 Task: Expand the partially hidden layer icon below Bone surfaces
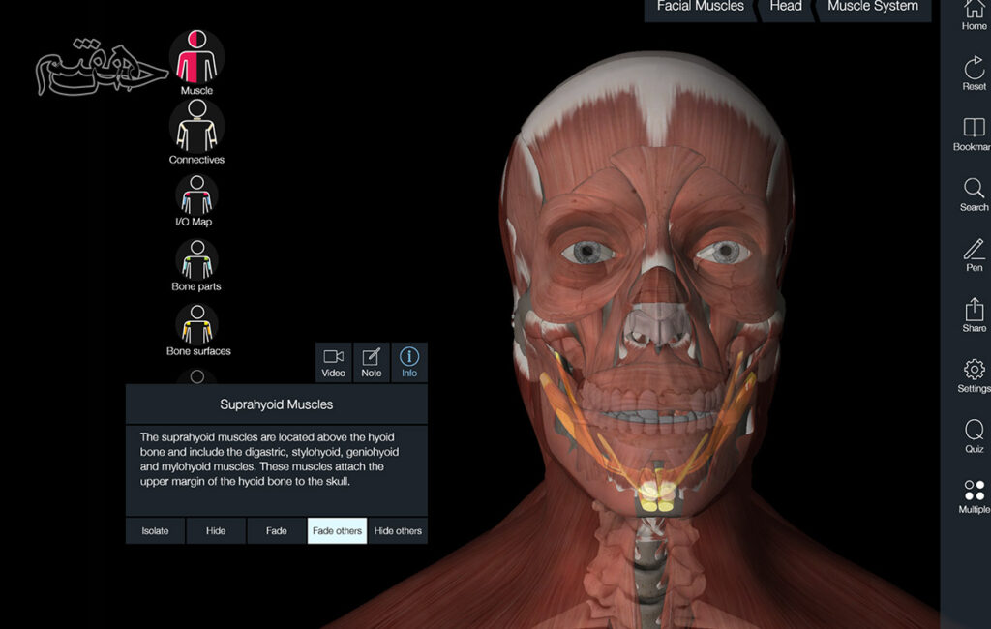[196, 376]
